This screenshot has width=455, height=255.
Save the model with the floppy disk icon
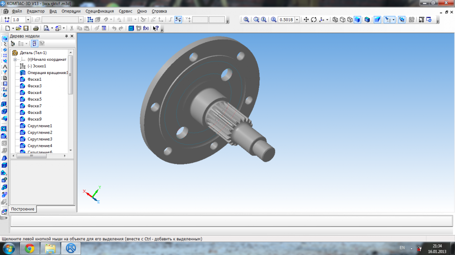(x=26, y=28)
